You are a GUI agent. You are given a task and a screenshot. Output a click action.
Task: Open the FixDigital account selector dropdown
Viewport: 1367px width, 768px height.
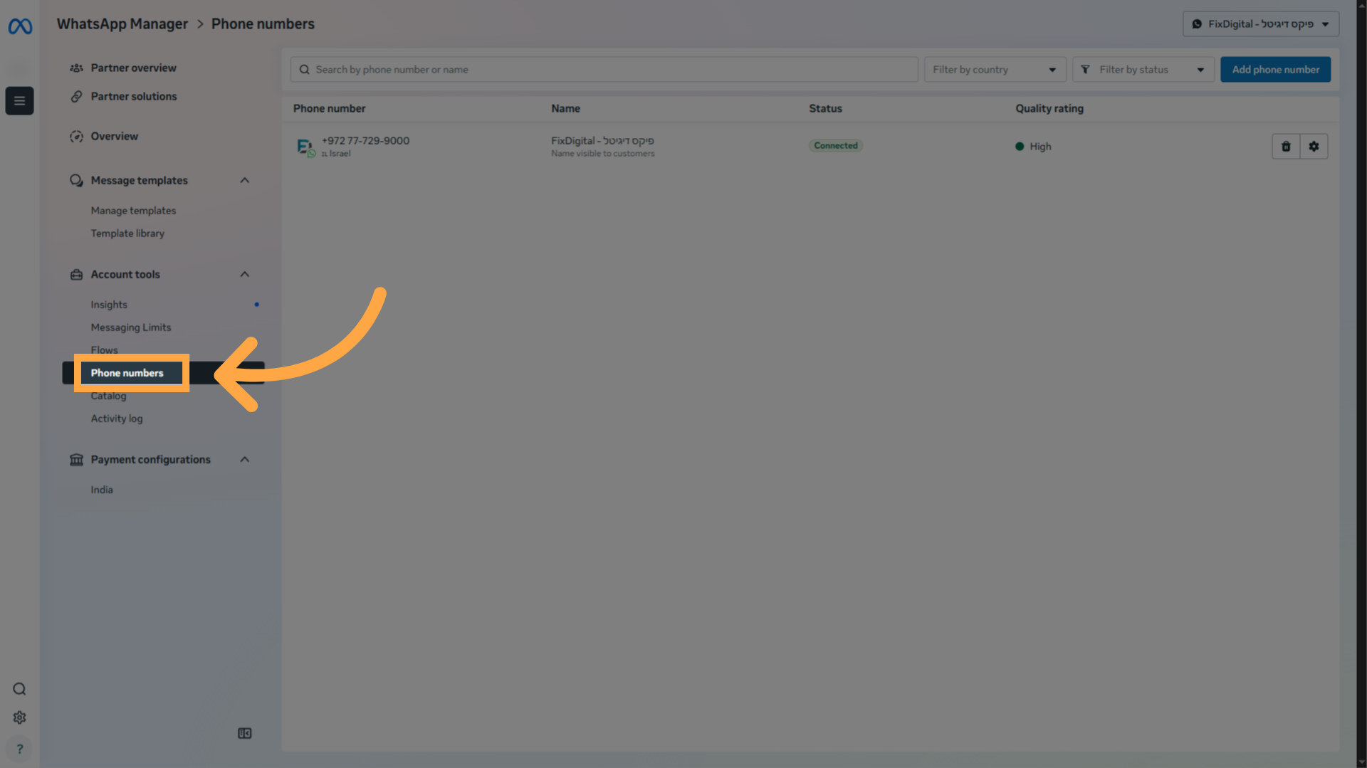(1260, 24)
